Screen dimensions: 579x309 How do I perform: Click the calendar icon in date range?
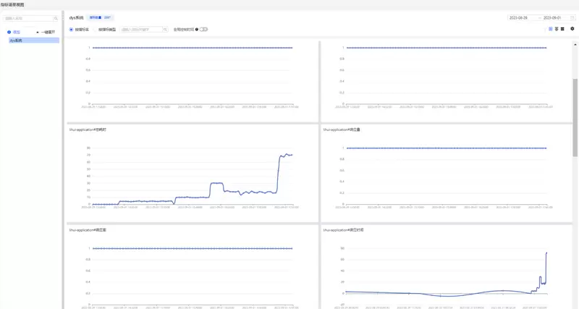(572, 17)
